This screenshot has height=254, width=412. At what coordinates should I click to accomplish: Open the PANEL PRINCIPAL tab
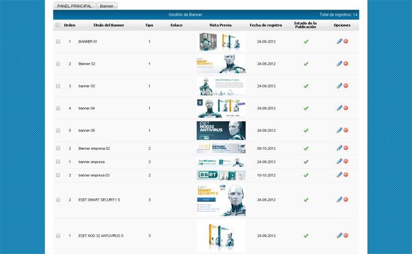74,6
